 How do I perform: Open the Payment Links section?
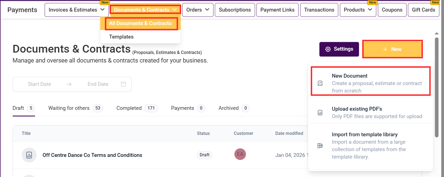click(277, 10)
